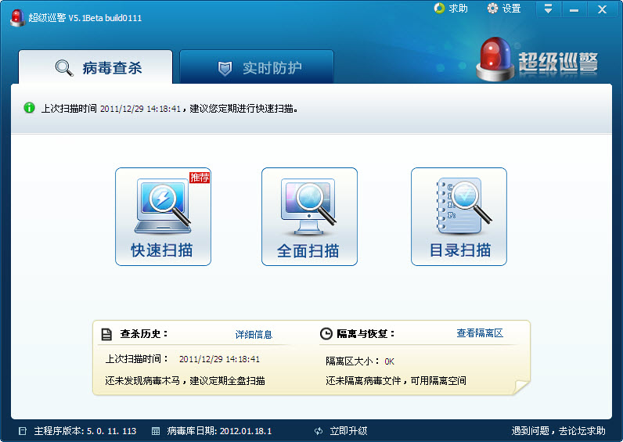Click the green info icon by 上次扫描时间
This screenshot has height=442, width=623.
click(29, 108)
